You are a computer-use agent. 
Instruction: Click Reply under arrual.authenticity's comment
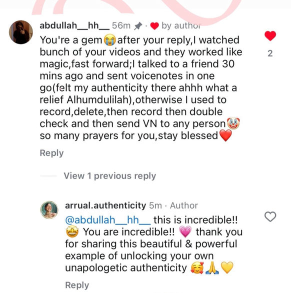77,285
